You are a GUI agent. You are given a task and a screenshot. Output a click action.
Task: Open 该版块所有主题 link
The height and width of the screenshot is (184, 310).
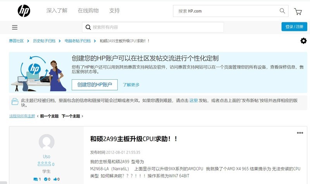point(22,116)
